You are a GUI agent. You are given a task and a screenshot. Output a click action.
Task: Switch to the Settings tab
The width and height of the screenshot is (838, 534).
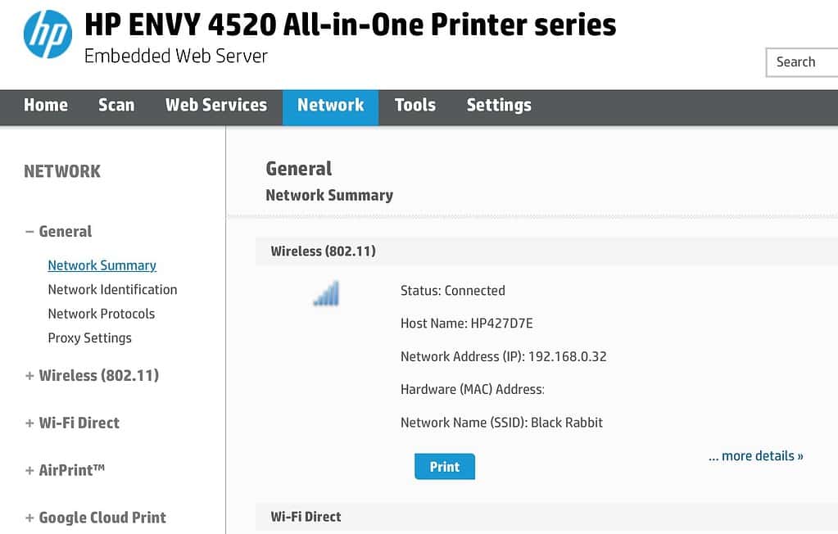coord(498,105)
